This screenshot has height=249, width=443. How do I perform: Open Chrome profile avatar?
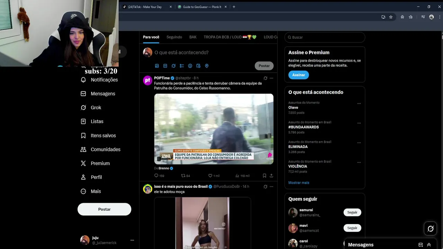pyautogui.click(x=431, y=17)
